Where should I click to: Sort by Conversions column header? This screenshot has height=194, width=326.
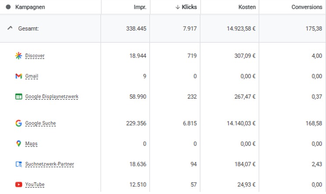[x=306, y=7]
